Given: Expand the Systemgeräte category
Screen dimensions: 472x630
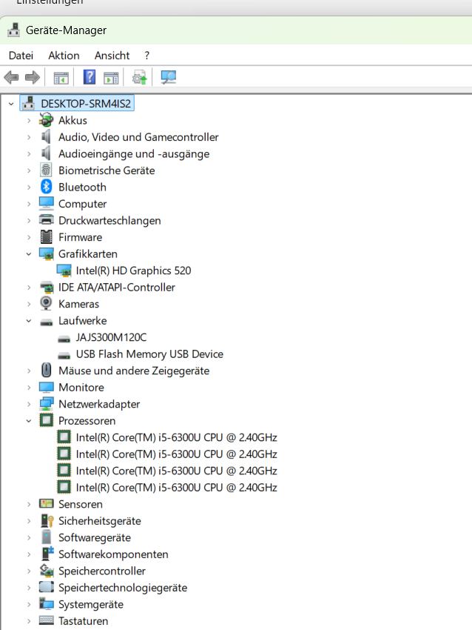Looking at the screenshot, I should click(29, 604).
